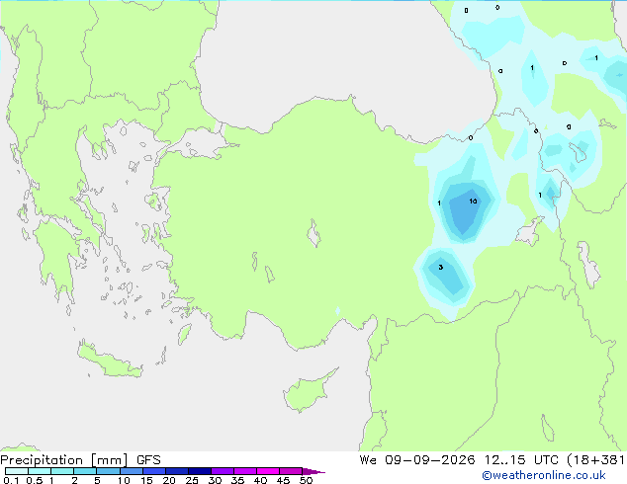
Task: Select the 25–30 mm darkest navy legend swatch
Action: [199, 471]
